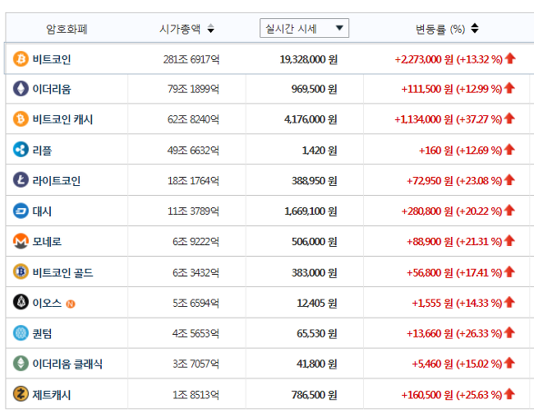Click change +13,660 원 (+26.33 %)
This screenshot has width=534, height=413.
tap(454, 333)
